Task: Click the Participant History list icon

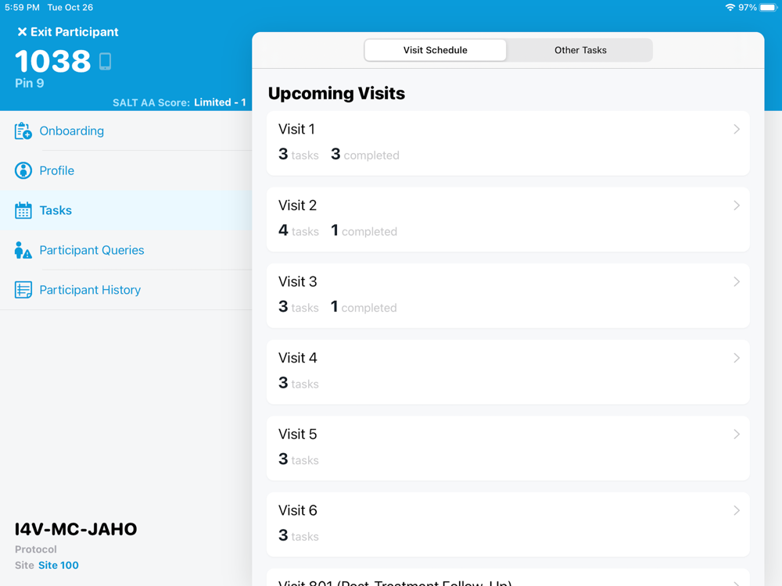Action: pos(23,290)
